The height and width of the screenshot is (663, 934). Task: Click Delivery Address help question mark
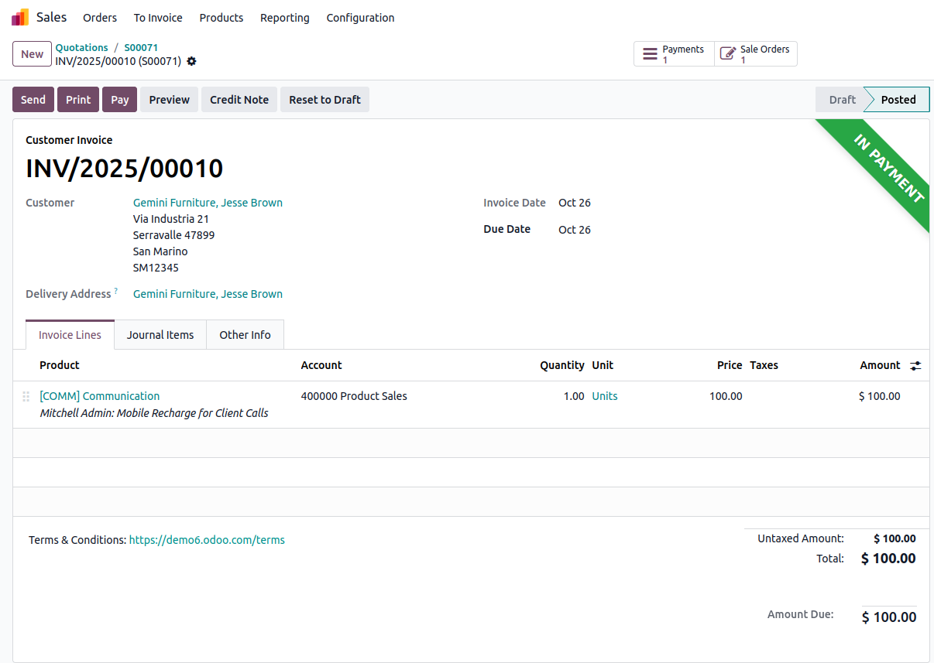(x=116, y=292)
